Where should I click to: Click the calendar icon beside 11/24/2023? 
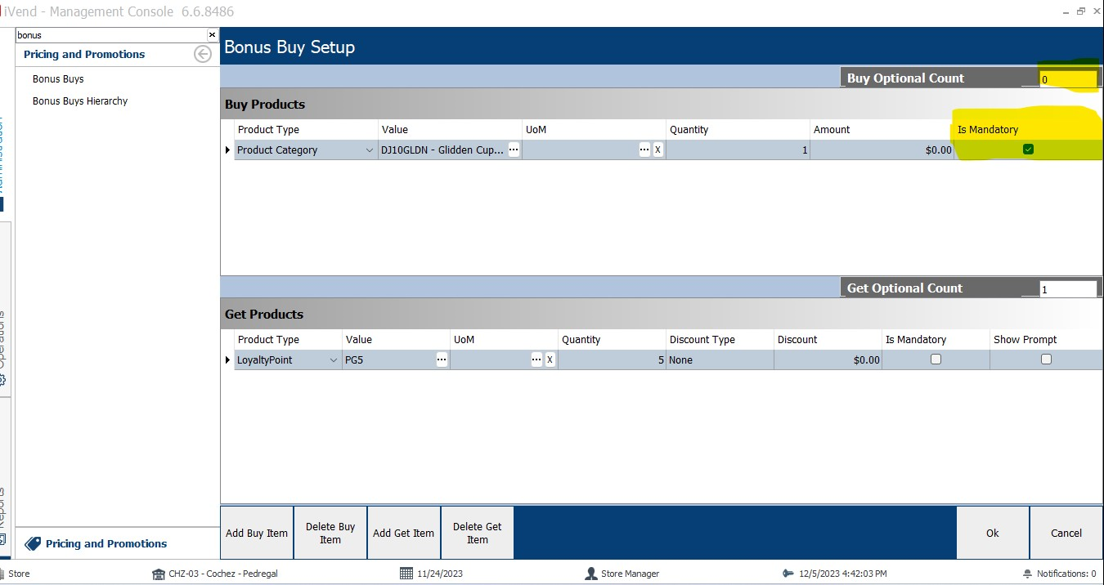tap(406, 574)
